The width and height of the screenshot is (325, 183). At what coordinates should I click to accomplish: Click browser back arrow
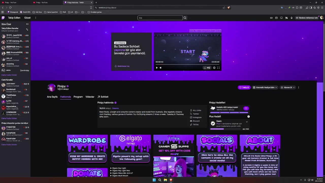pos(3,8)
